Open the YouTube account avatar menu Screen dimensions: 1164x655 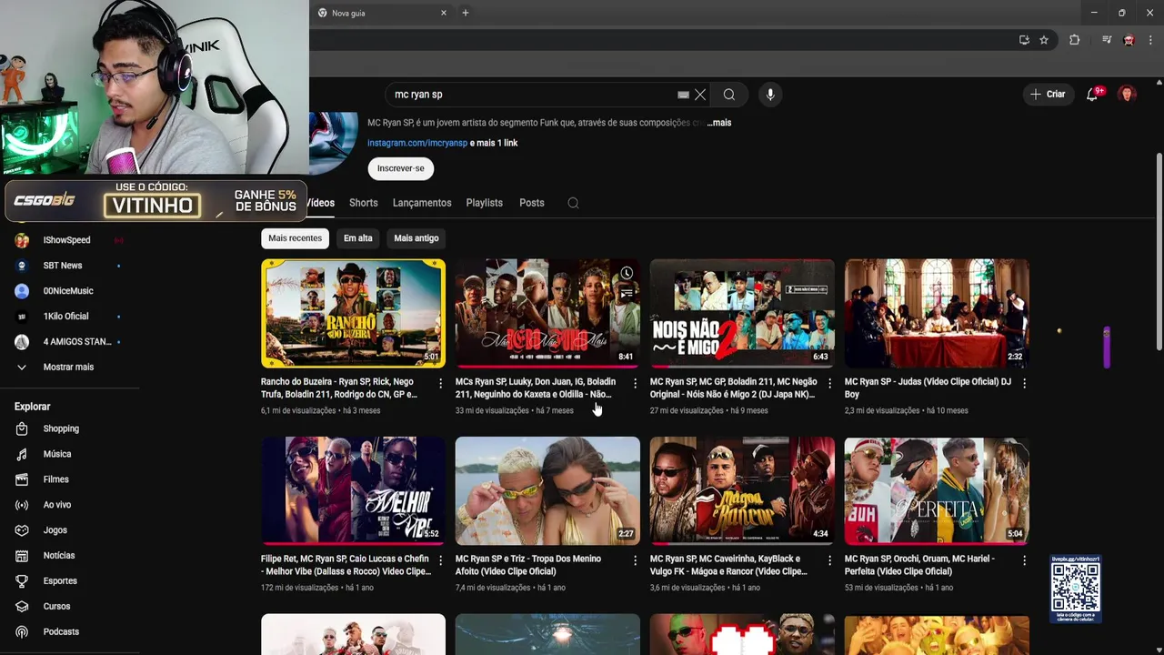[1128, 95]
